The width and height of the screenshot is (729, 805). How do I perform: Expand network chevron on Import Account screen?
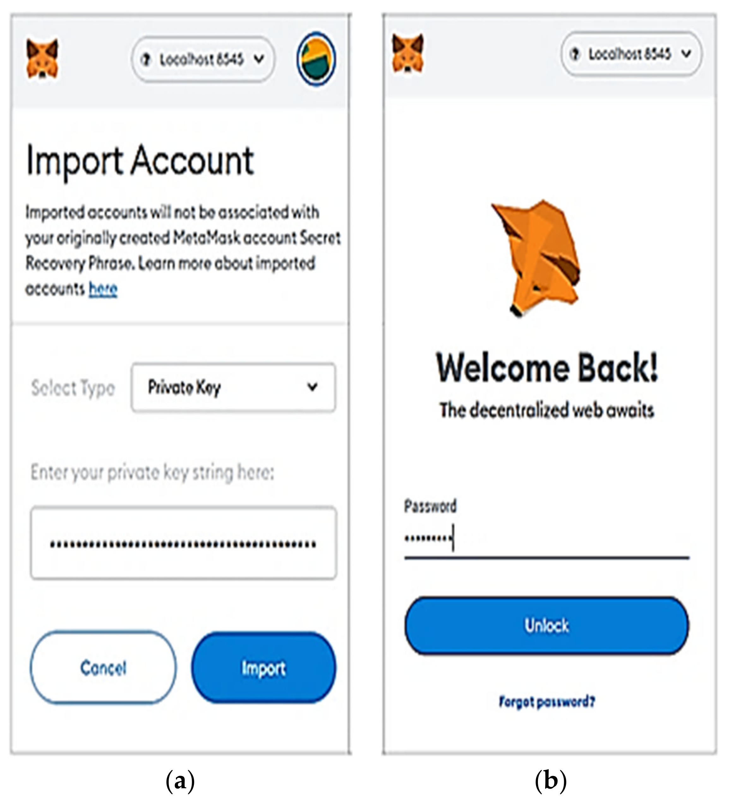pyautogui.click(x=260, y=59)
